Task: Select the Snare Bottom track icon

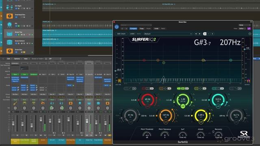Action: point(9,42)
